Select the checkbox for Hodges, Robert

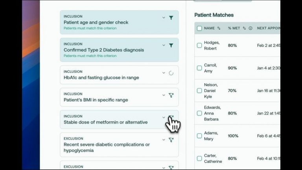(199, 46)
